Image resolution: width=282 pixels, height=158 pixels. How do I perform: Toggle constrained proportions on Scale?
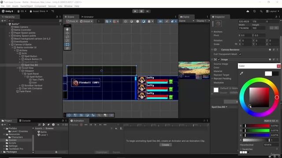[236, 44]
